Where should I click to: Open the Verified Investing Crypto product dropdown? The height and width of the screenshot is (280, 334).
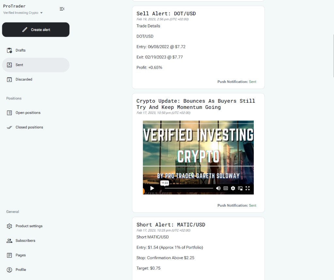pyautogui.click(x=23, y=13)
